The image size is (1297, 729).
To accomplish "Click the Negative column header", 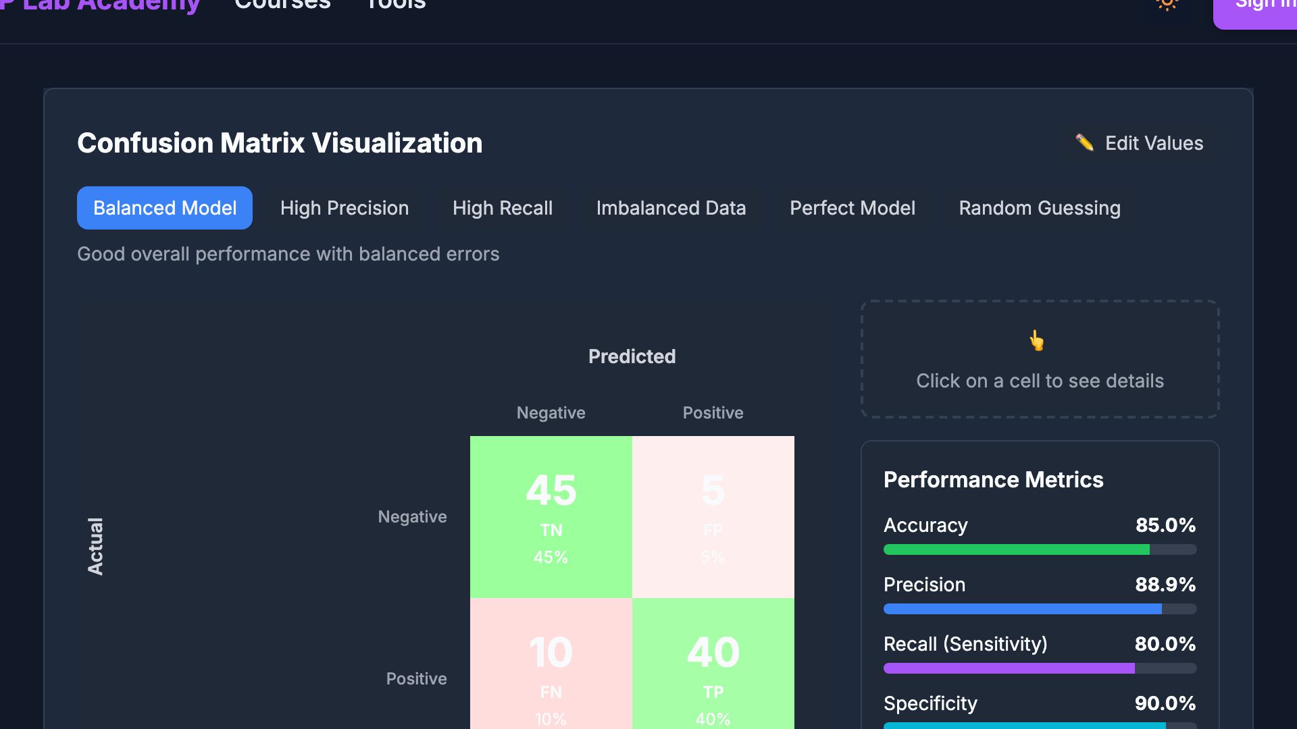I will (551, 413).
